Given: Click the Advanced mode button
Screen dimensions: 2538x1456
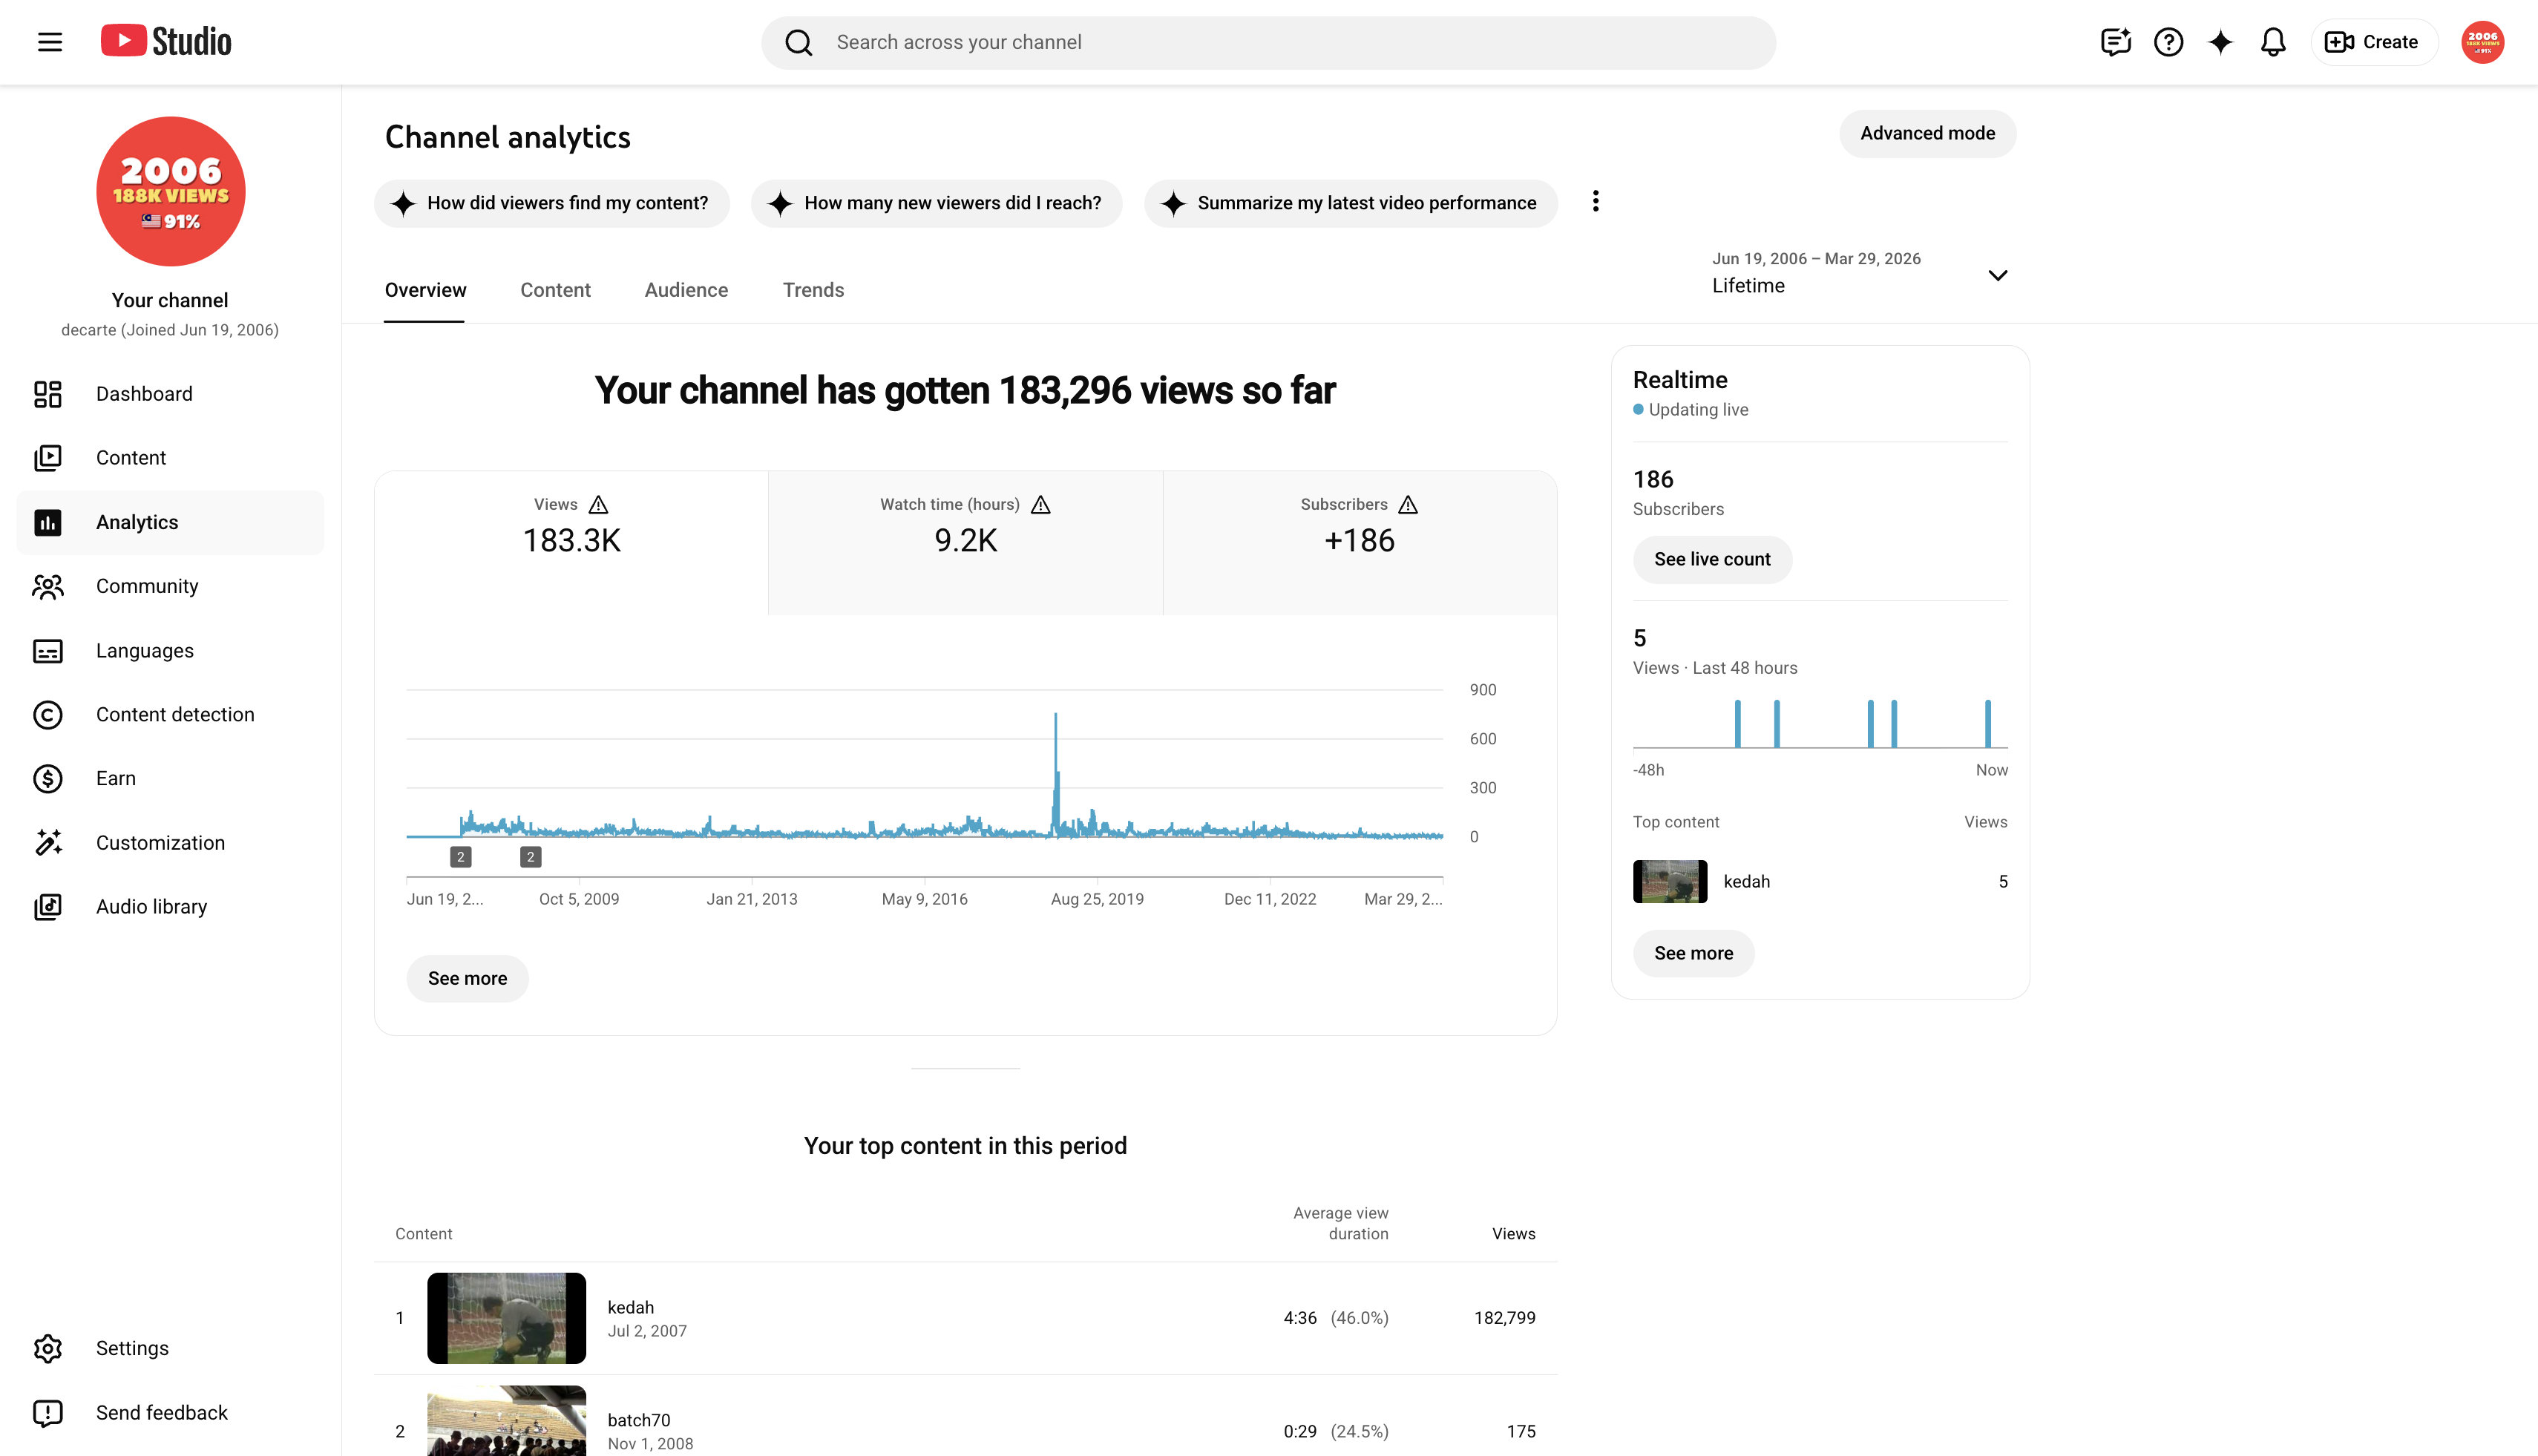Looking at the screenshot, I should coord(1927,133).
